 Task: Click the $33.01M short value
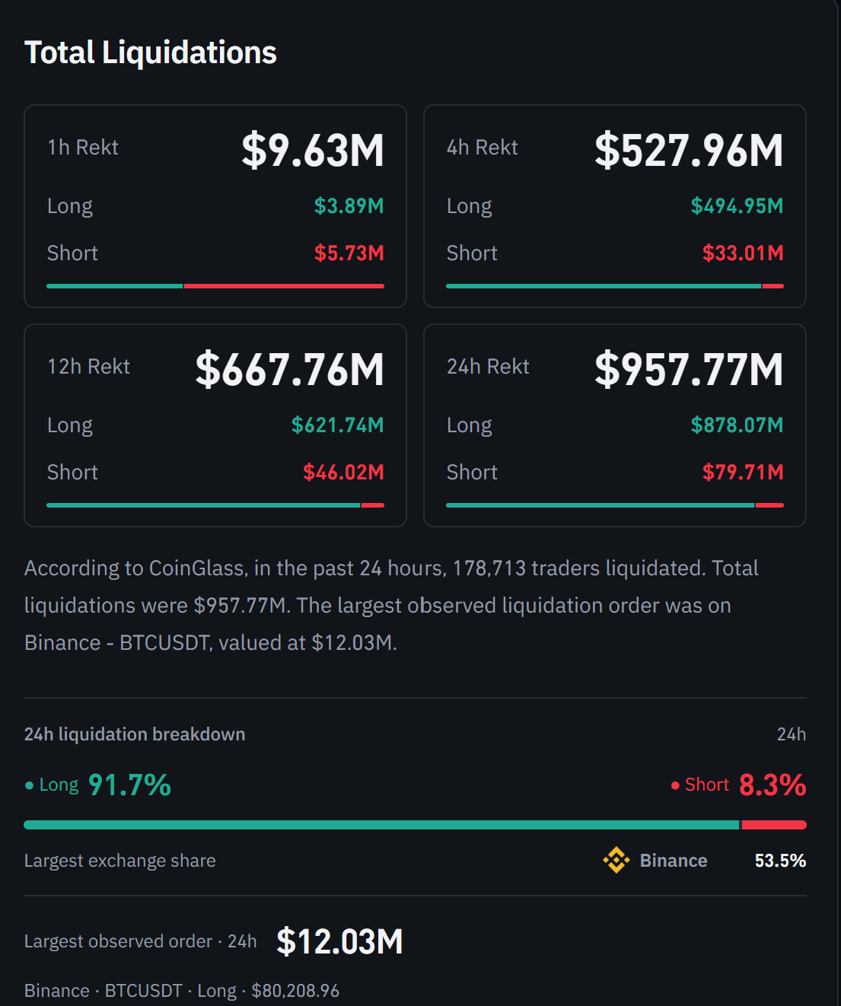tap(743, 253)
